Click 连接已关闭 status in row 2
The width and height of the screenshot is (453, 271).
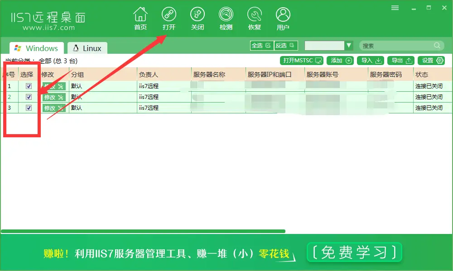point(429,97)
